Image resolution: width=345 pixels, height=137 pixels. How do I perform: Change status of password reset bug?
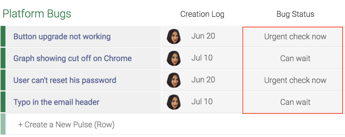click(295, 80)
